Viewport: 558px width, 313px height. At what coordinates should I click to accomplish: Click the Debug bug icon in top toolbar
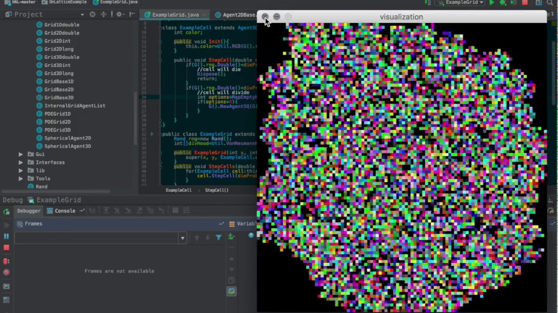pyautogui.click(x=503, y=3)
